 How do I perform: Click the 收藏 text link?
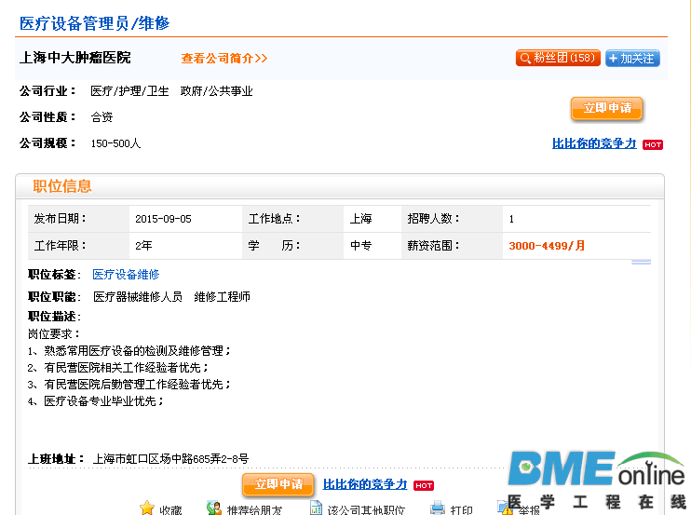170,510
